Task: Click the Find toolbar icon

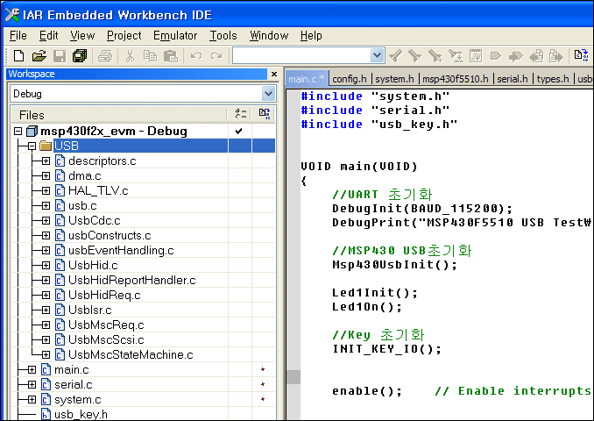Action: (435, 56)
